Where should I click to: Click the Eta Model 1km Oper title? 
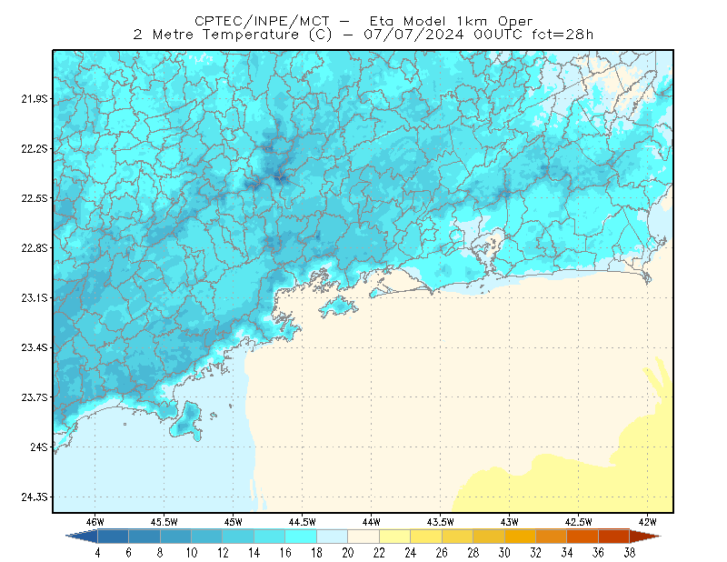[x=451, y=21]
